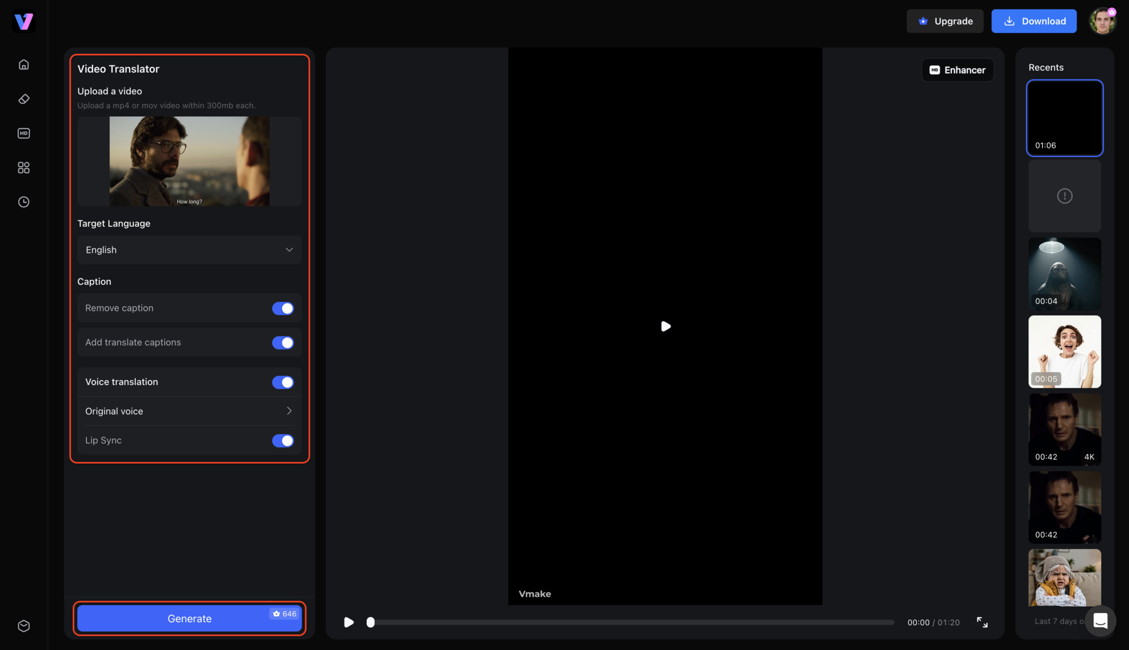
Task: Select the eraser tool icon in sidebar
Action: tap(24, 99)
